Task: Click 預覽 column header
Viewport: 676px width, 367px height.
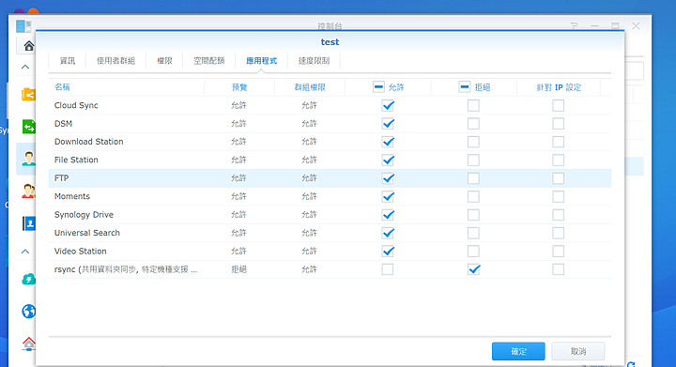Action: 239,87
